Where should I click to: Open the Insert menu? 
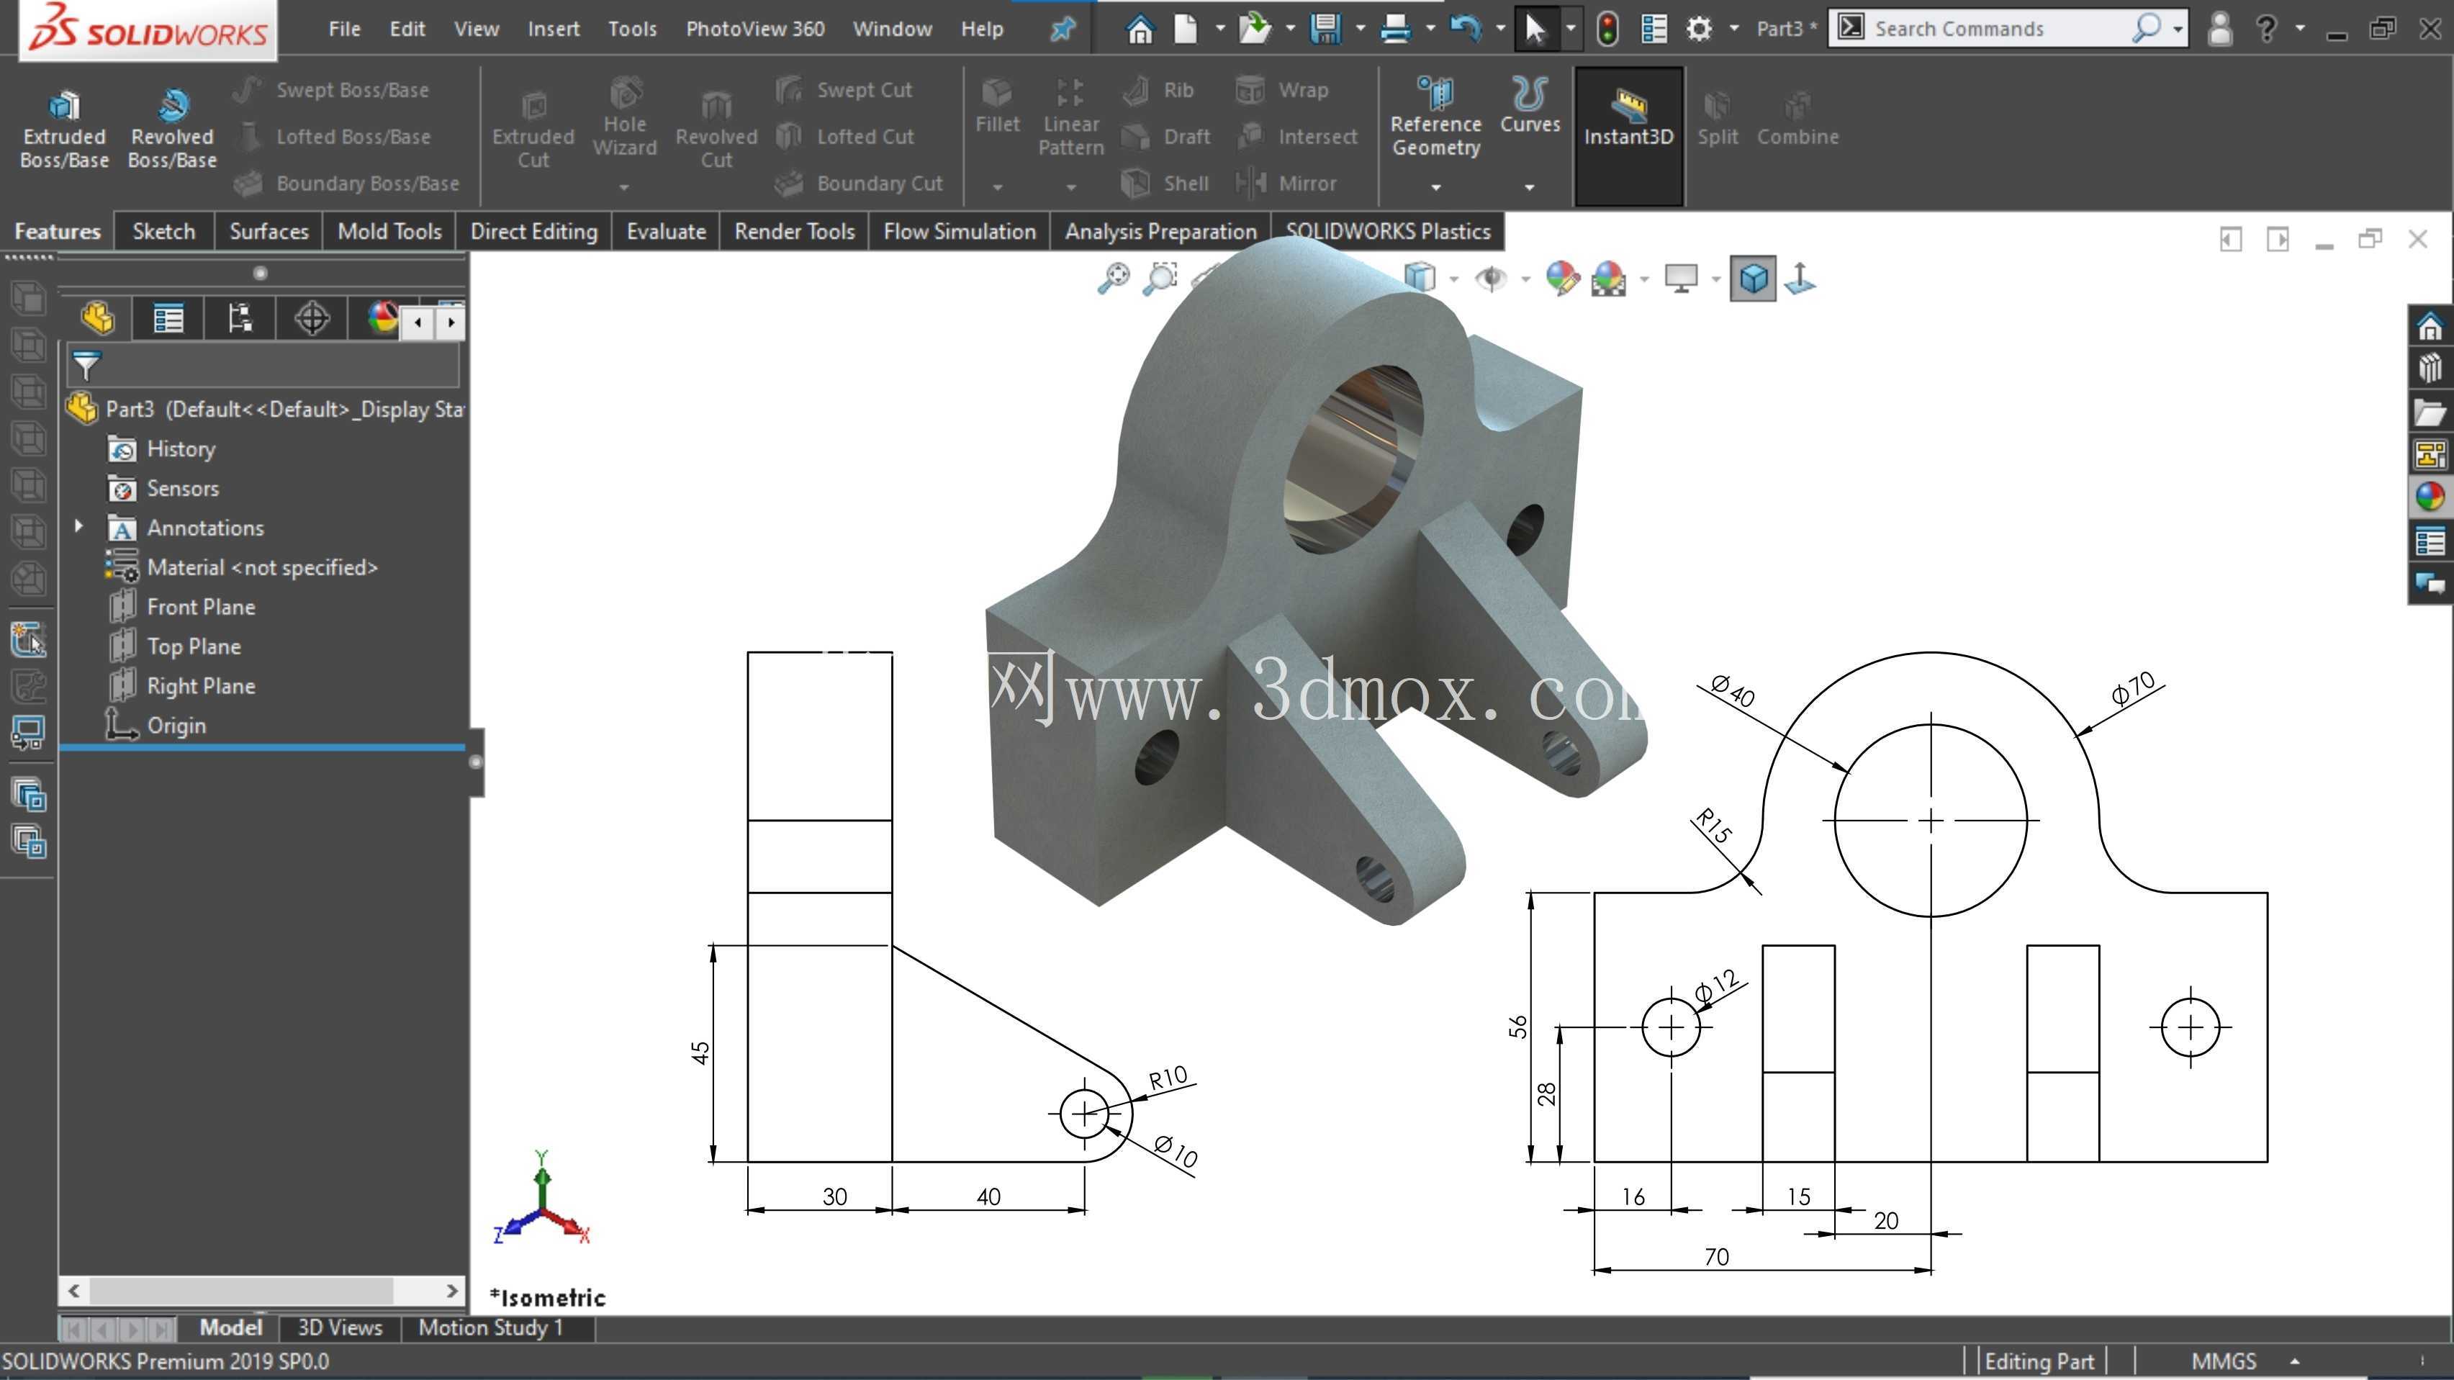[x=554, y=29]
